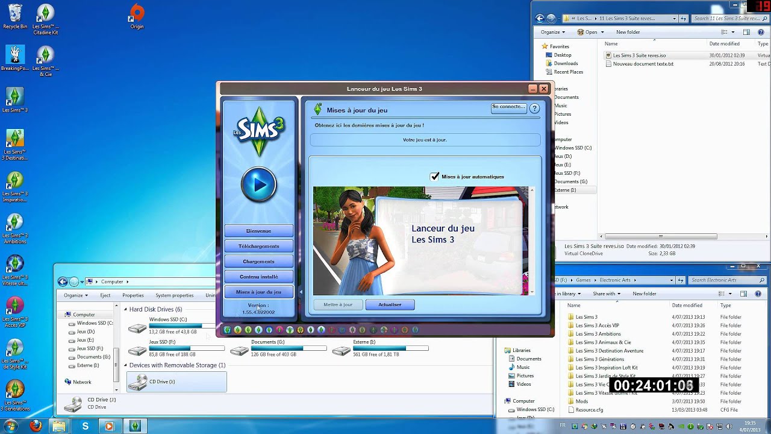The width and height of the screenshot is (771, 434).
Task: Collapse Devices with Removable Storage group
Action: [126, 365]
